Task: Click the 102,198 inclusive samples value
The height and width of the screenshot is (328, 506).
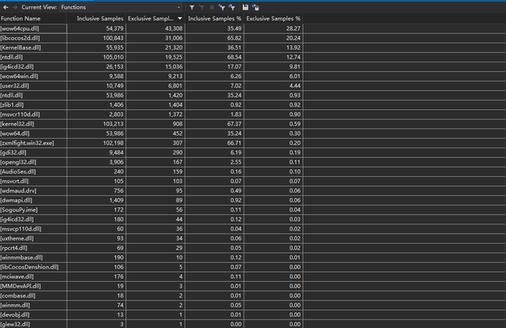Action: 113,143
